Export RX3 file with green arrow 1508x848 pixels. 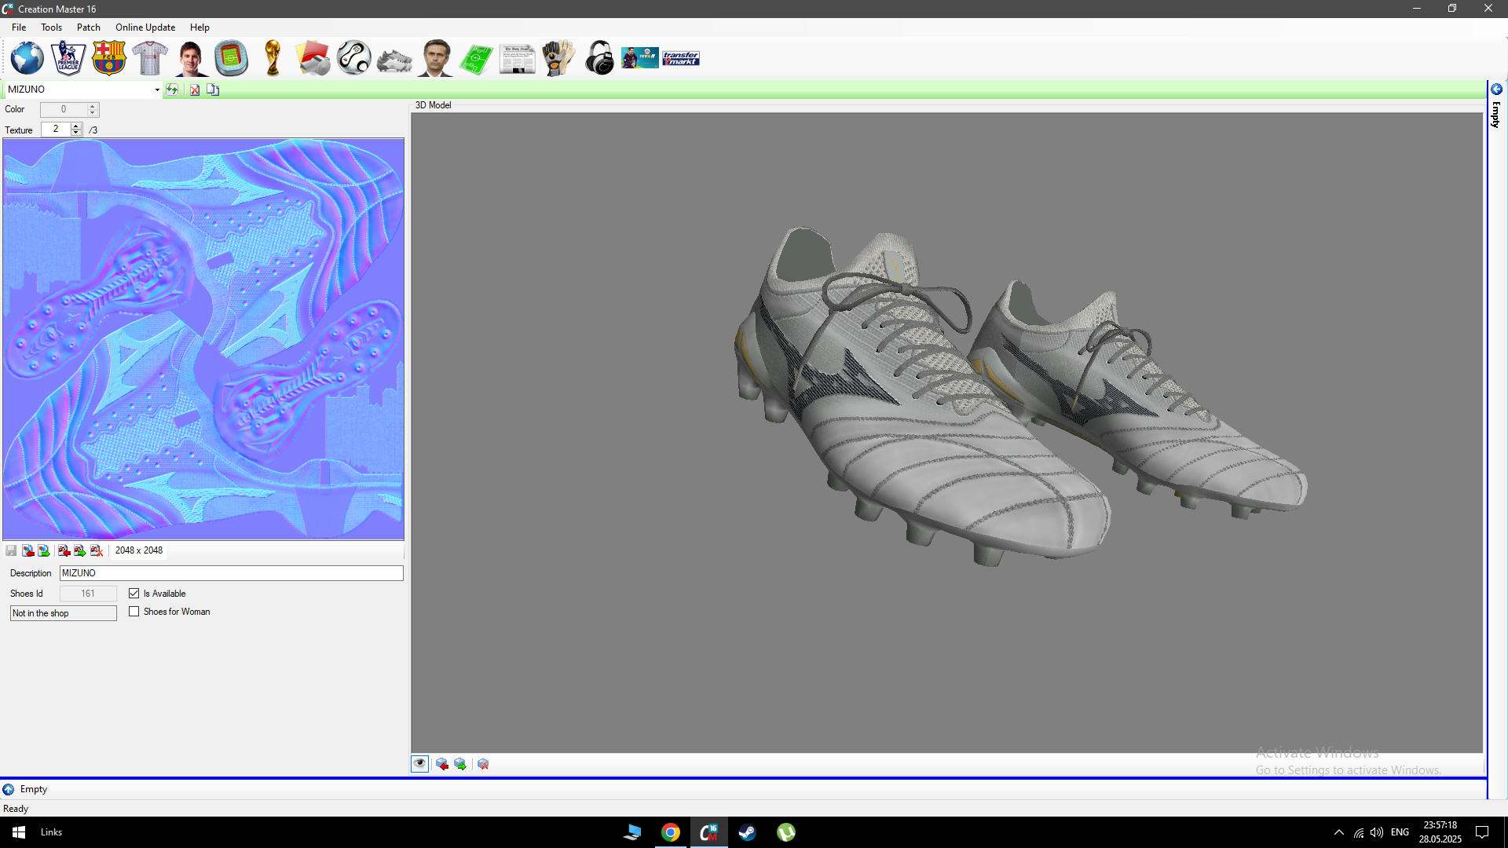pos(80,550)
